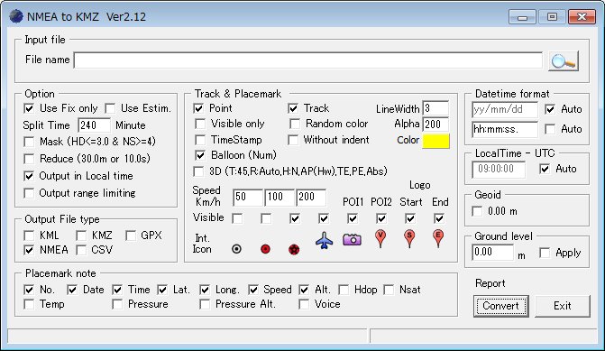
Task: Enable Without indent checkbox
Action: pyautogui.click(x=293, y=140)
